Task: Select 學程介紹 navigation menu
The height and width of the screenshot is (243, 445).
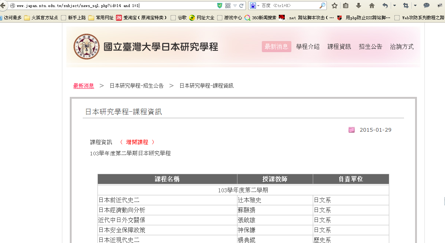Action: [308, 47]
